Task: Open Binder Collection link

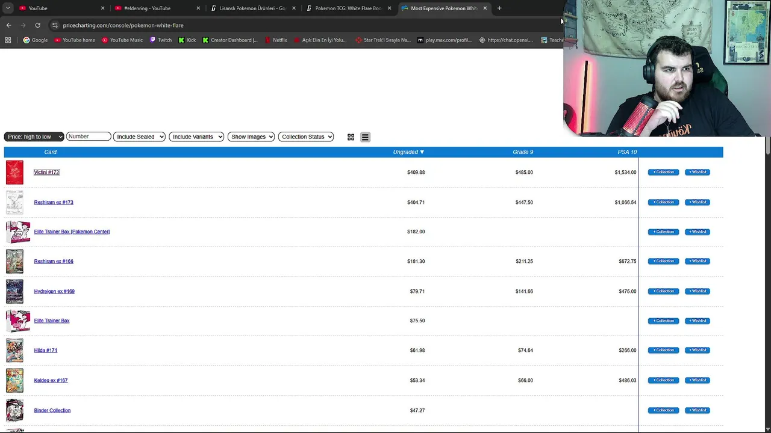Action: click(52, 410)
